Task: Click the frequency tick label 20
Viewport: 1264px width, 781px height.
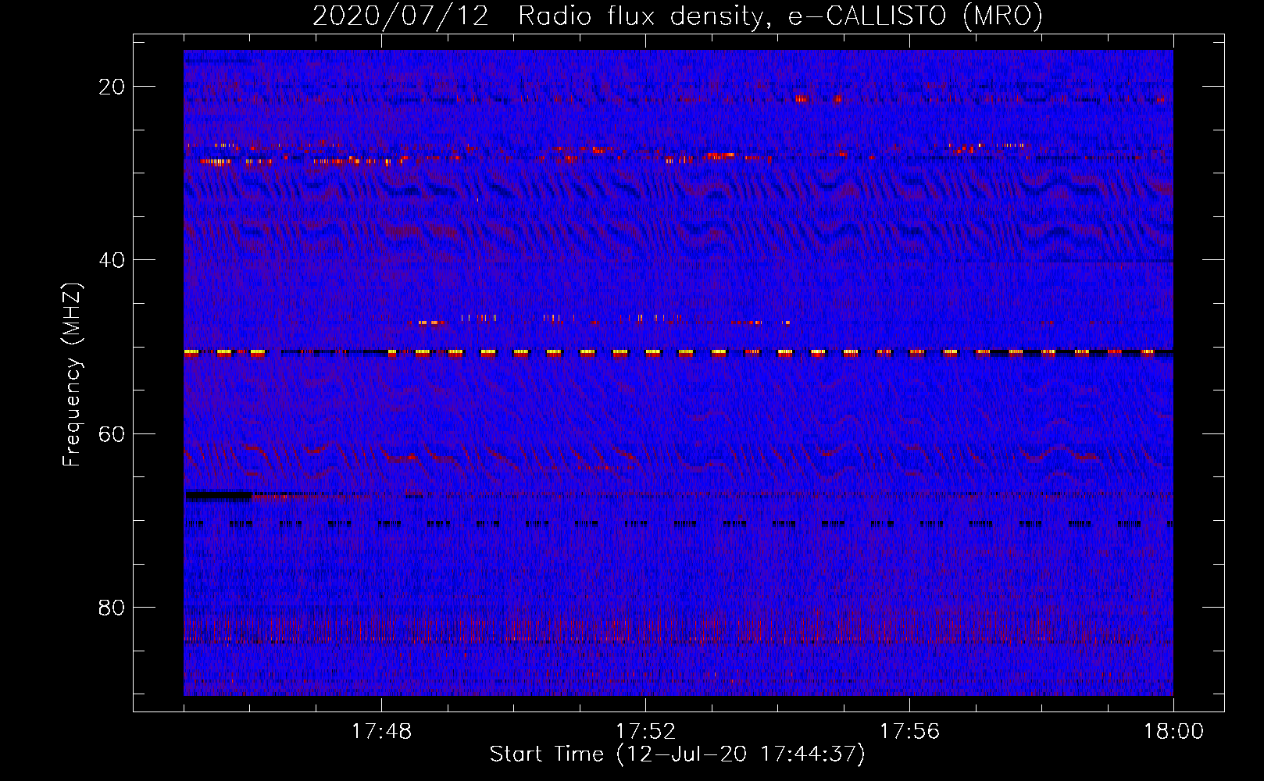Action: (112, 87)
